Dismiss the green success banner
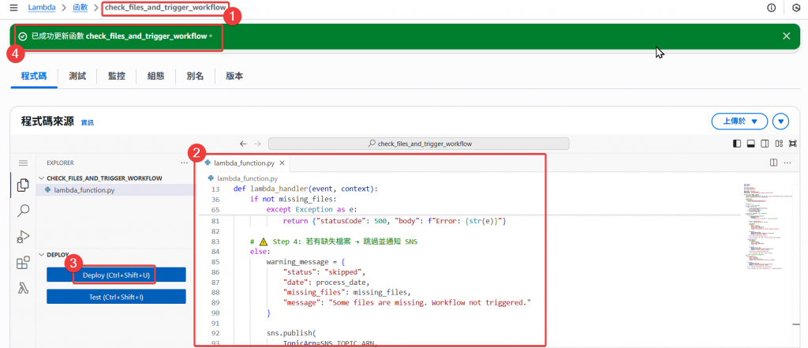Screen dimensions: 808x348 [x=787, y=36]
